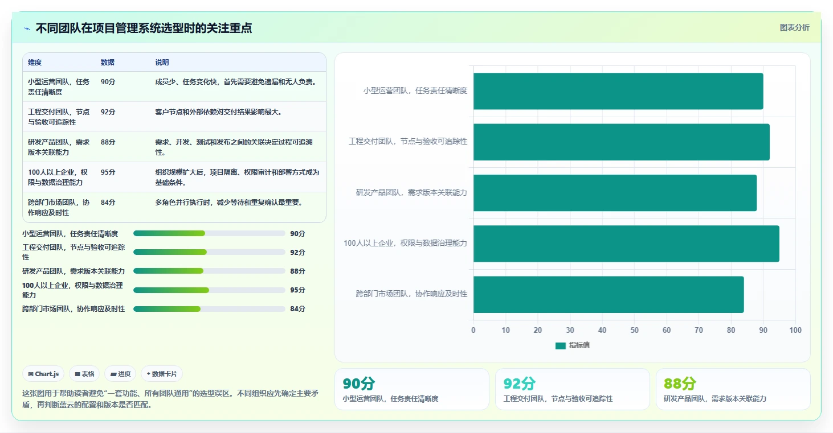The height and width of the screenshot is (433, 833).
Task: Click the chart bar for 小型运营团队
Action: 618,91
